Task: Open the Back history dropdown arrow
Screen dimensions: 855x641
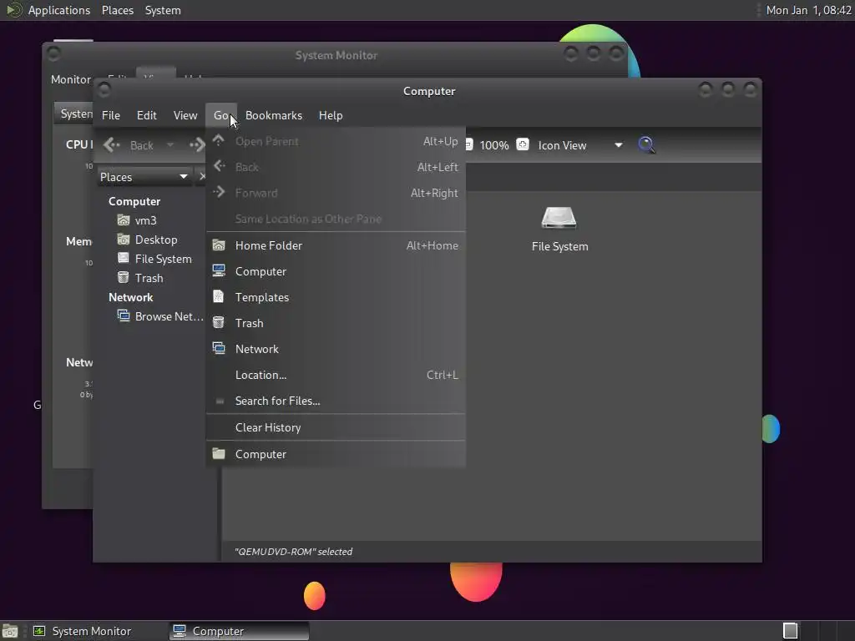Action: tap(170, 145)
